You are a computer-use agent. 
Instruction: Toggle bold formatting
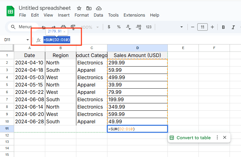pos(223,27)
